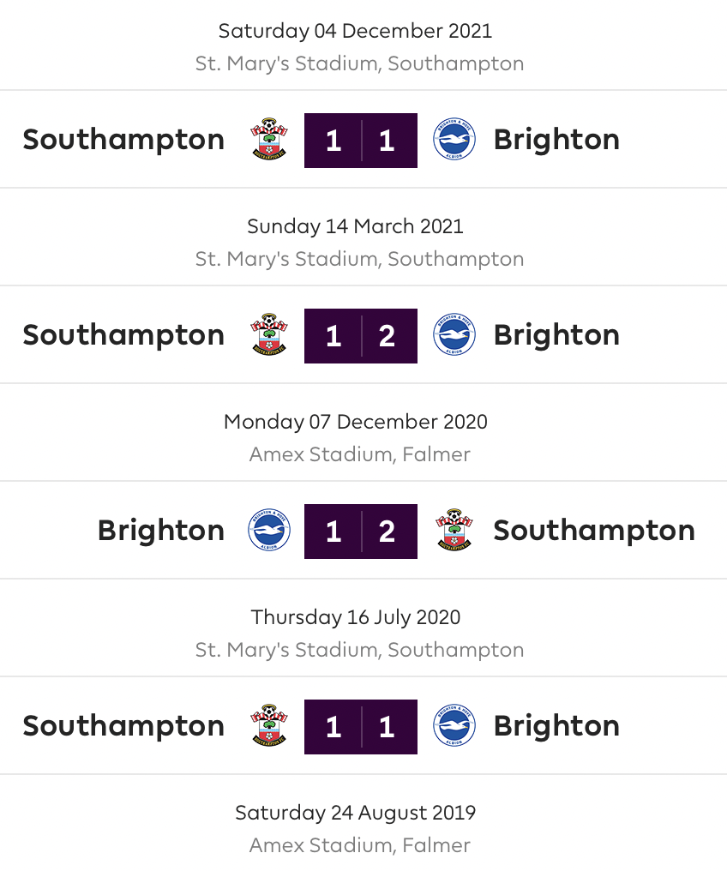The image size is (727, 871).
Task: Open the 1-1 score from 04 December 2021
Action: (361, 141)
